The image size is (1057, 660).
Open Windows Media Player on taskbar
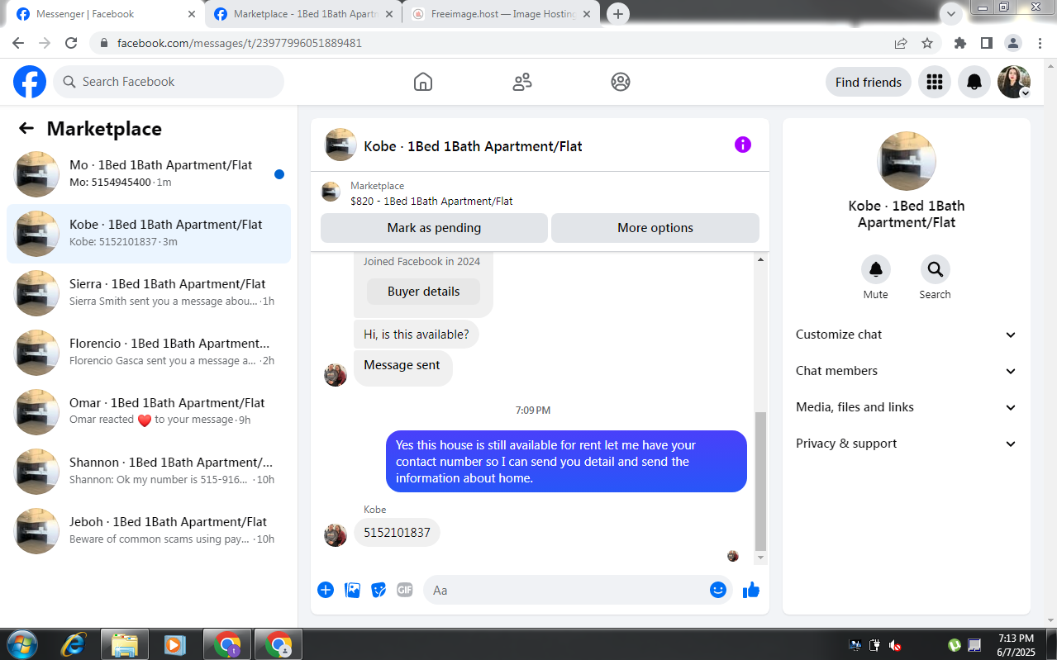tap(174, 644)
